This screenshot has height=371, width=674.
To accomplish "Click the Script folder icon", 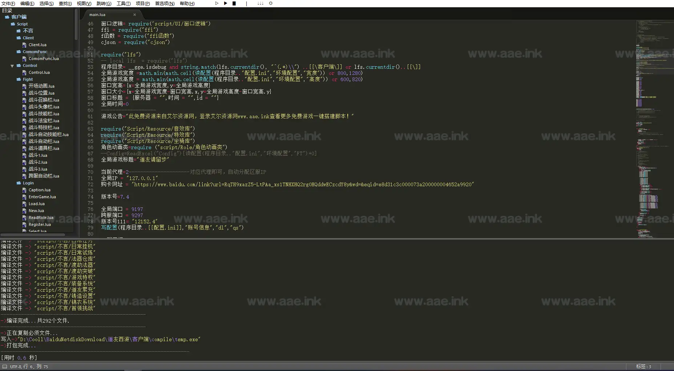I will 13,24.
